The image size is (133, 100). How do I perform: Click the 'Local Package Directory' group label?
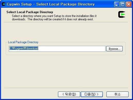click(23, 42)
